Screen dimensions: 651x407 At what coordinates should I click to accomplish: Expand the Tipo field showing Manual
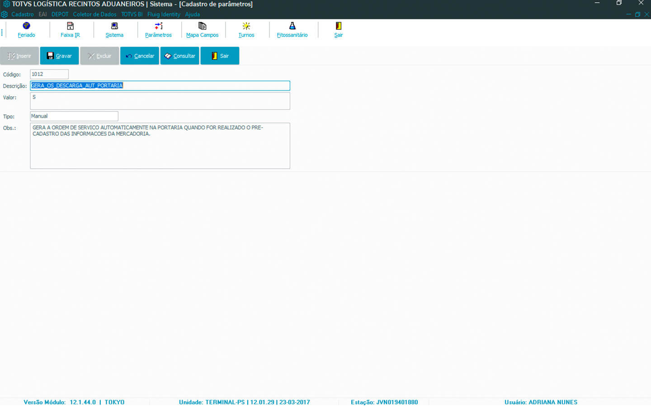point(74,116)
